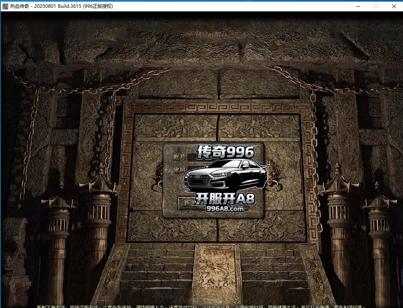The height and width of the screenshot is (308, 403).
Task: Minimize the 热血传奇 game window
Action: click(x=358, y=6)
